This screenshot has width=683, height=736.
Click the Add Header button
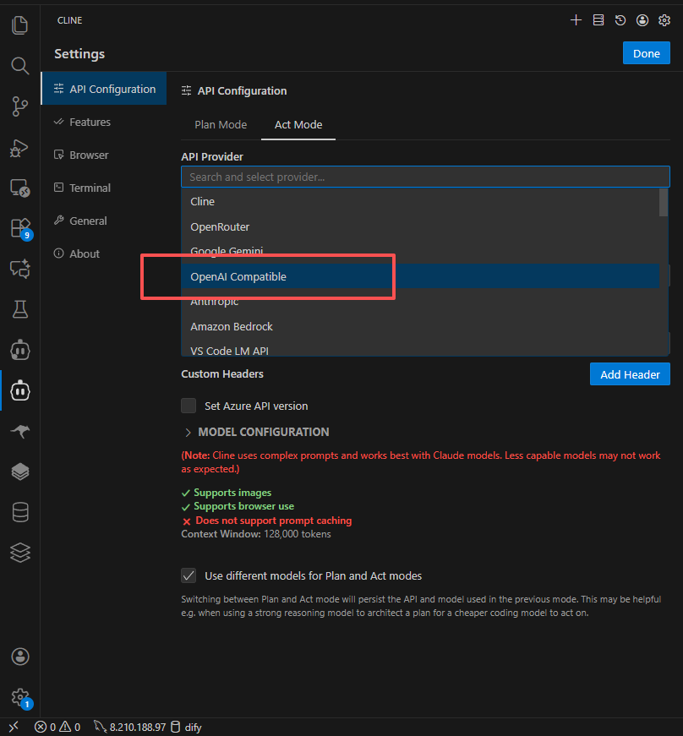click(630, 373)
